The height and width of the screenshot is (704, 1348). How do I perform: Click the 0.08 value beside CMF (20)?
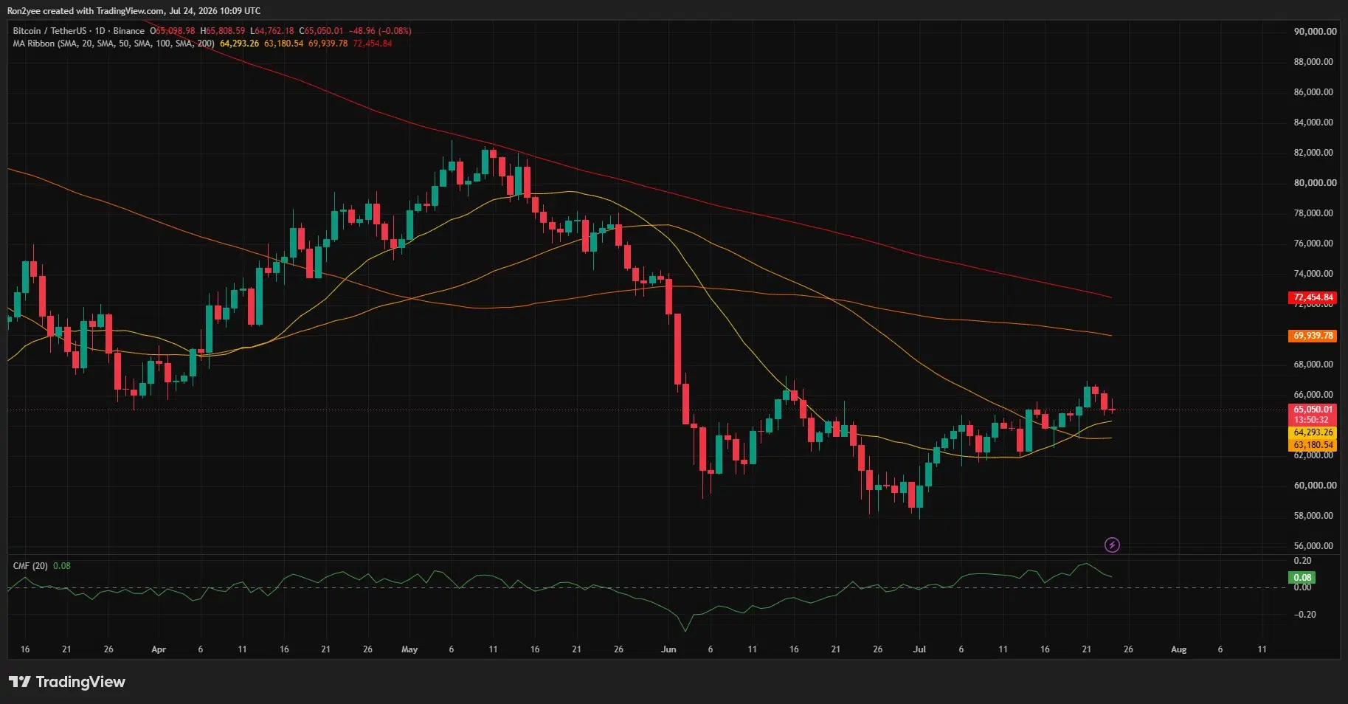(62, 566)
